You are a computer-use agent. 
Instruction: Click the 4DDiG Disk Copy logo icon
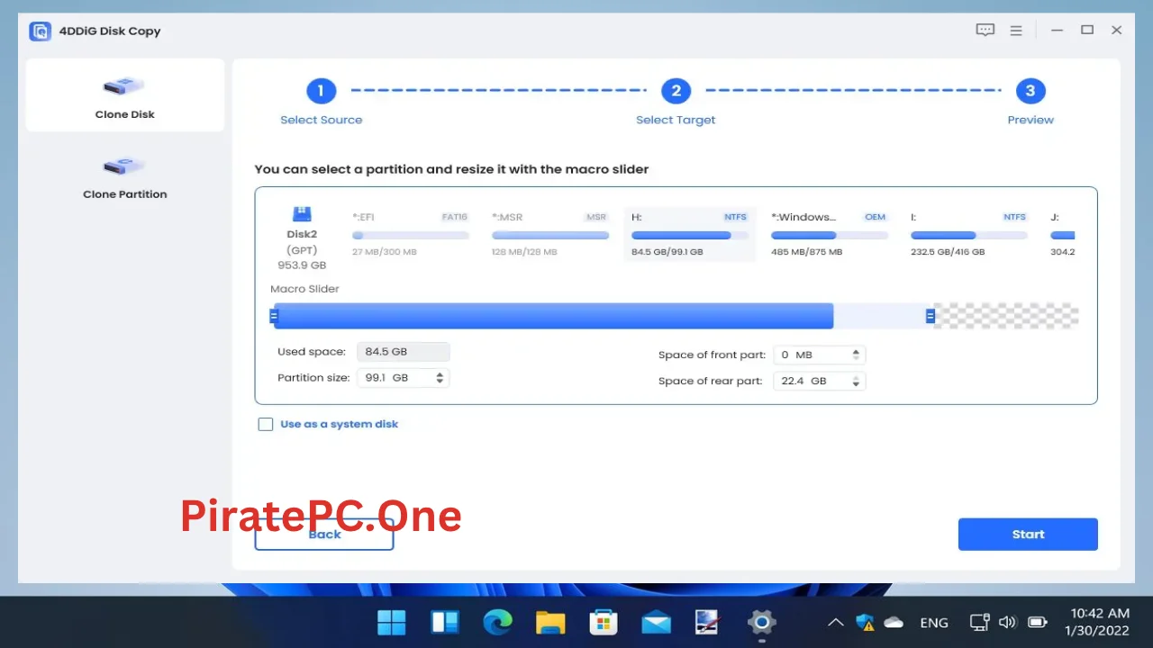coord(41,31)
